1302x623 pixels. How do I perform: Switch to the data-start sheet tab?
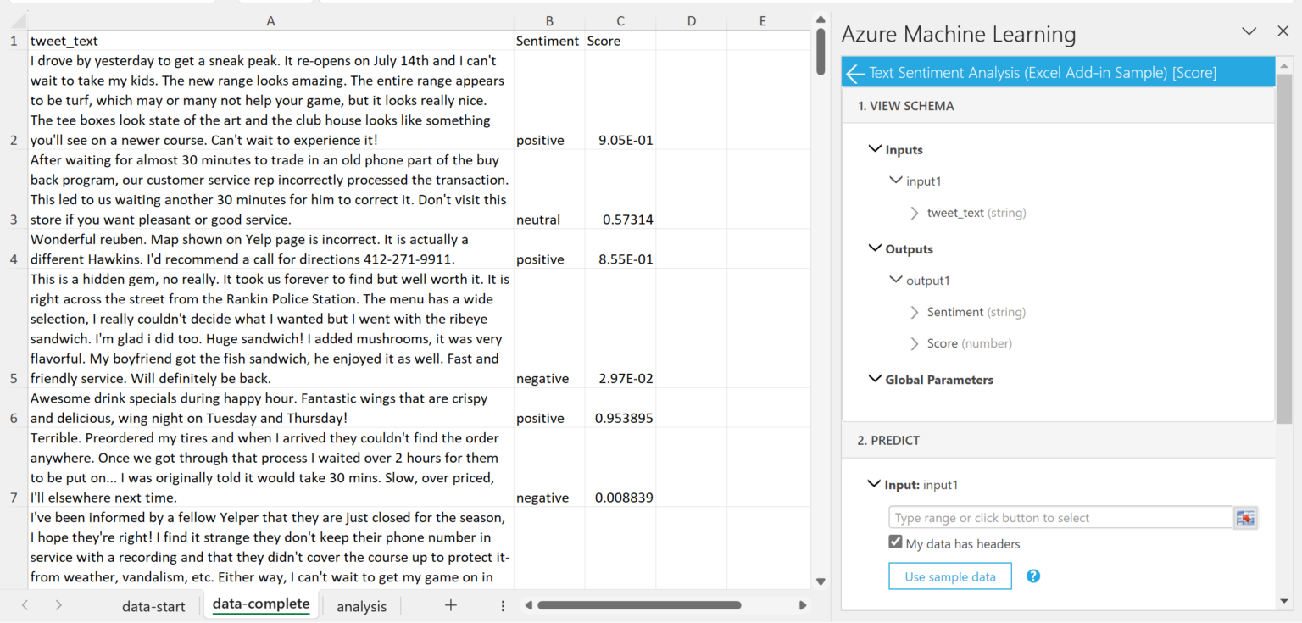pos(153,606)
